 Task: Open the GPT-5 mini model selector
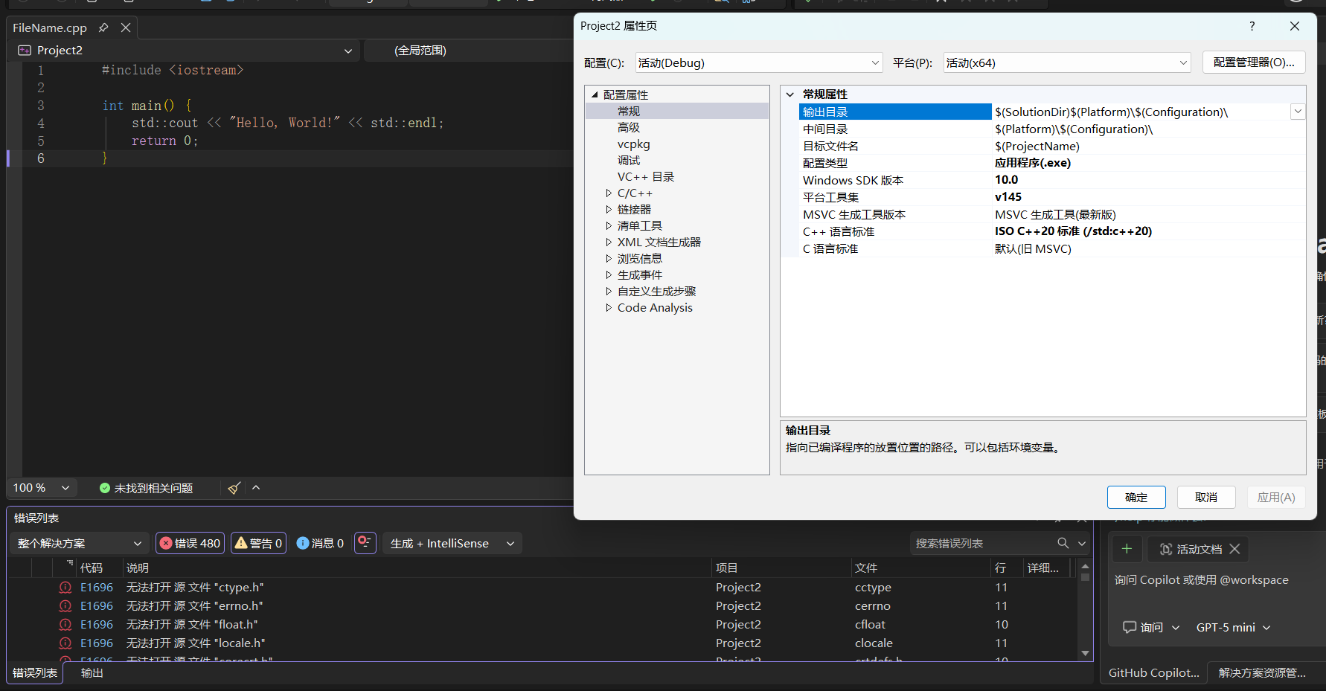[x=1233, y=628]
